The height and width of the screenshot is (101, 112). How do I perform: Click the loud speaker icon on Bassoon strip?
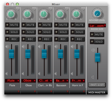[x=56, y=47]
